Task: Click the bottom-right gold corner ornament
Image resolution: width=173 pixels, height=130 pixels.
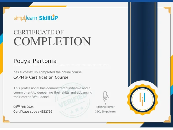Action: 167,119
